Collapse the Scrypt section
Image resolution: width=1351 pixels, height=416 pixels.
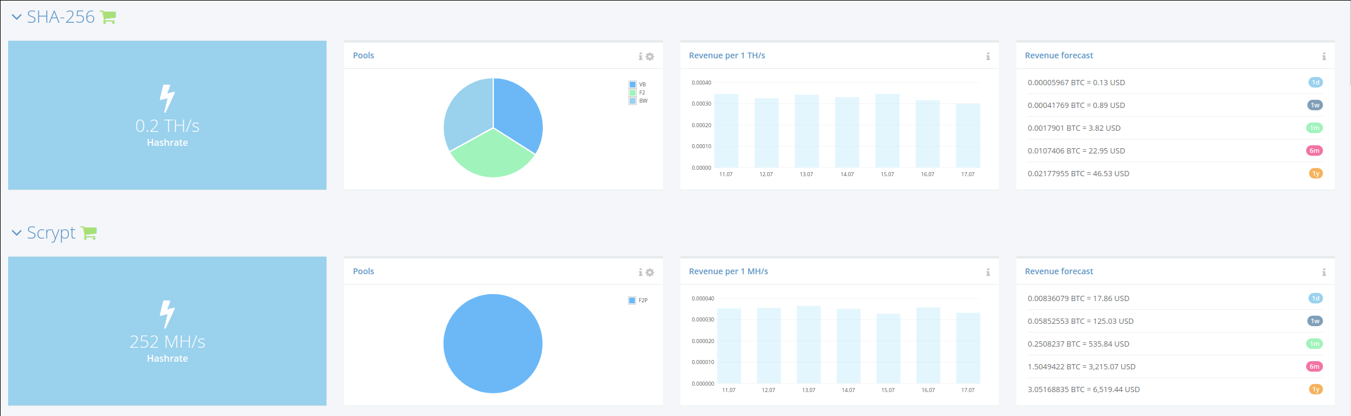coord(16,233)
